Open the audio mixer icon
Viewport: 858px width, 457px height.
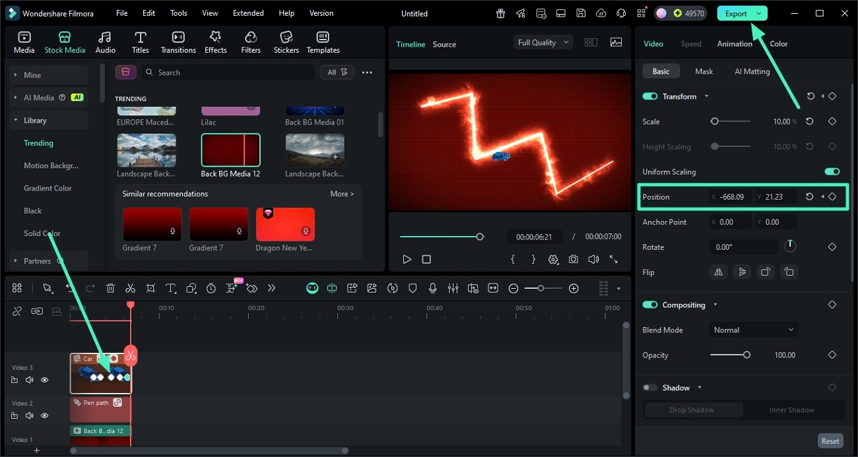(x=453, y=288)
